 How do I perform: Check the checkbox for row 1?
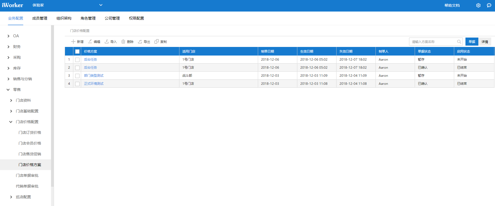pos(77,60)
